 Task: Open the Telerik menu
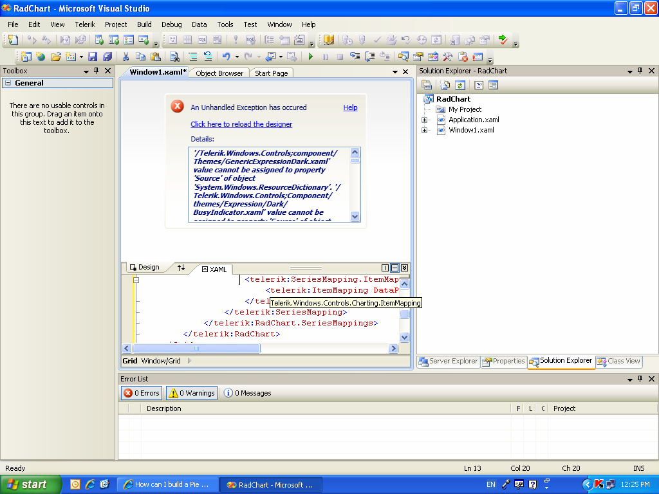85,24
